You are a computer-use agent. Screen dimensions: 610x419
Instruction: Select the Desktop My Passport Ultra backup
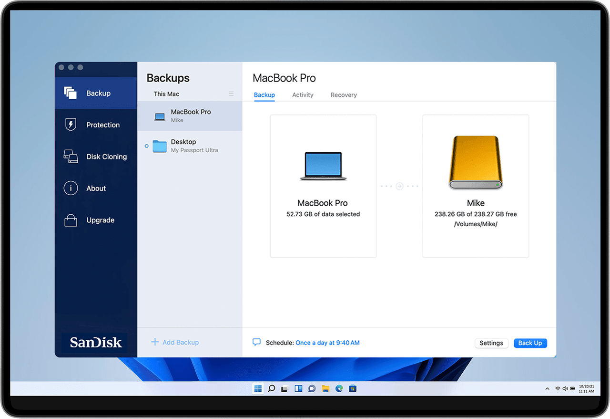click(x=190, y=146)
